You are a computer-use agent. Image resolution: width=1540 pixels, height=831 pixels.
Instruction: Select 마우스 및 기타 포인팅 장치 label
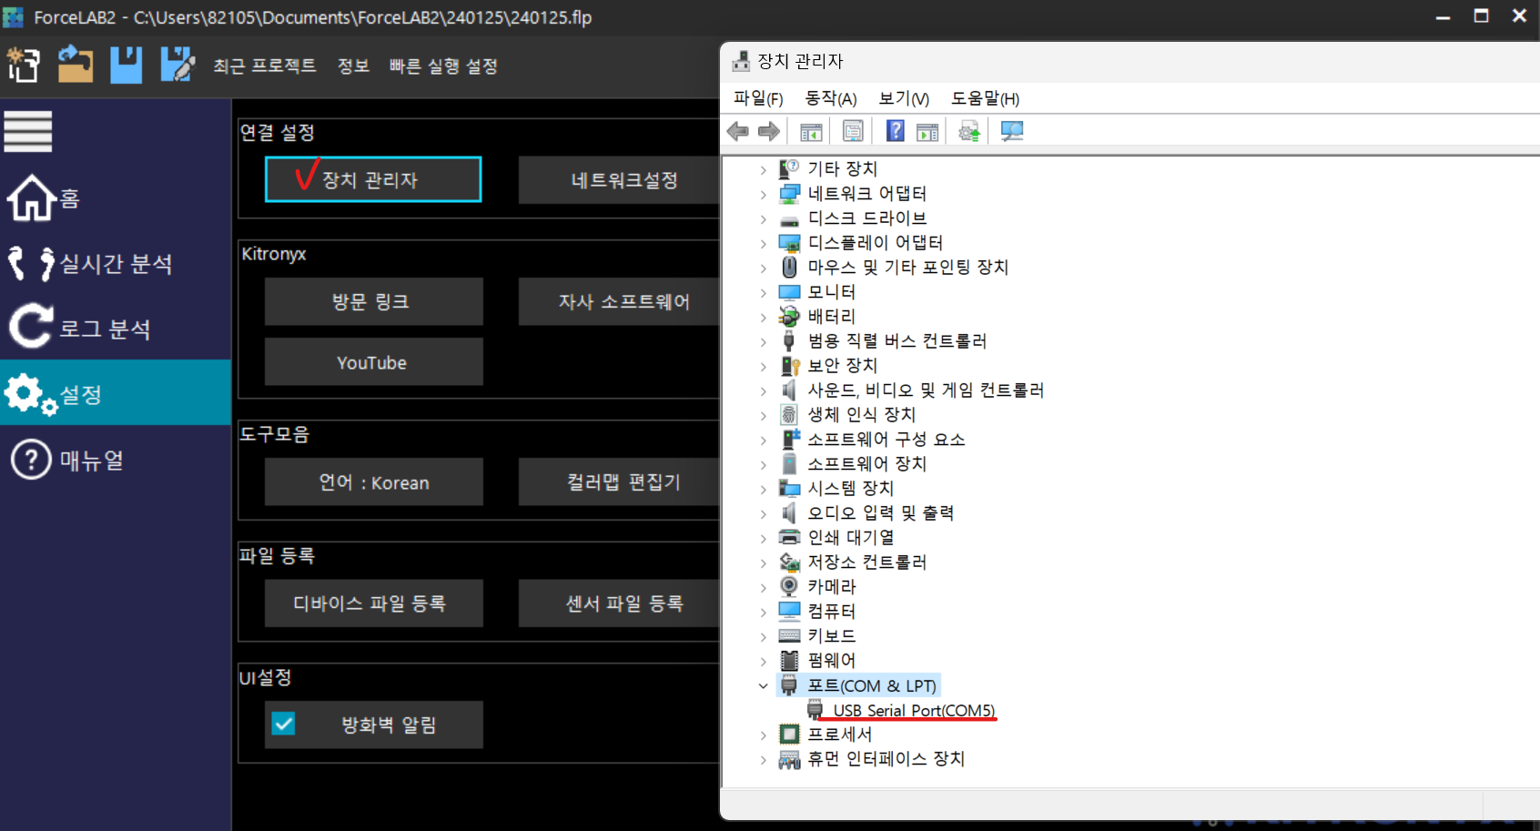click(x=907, y=267)
